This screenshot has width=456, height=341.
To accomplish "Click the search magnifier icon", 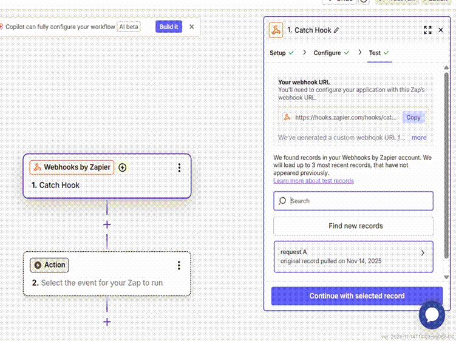I will click(x=282, y=201).
